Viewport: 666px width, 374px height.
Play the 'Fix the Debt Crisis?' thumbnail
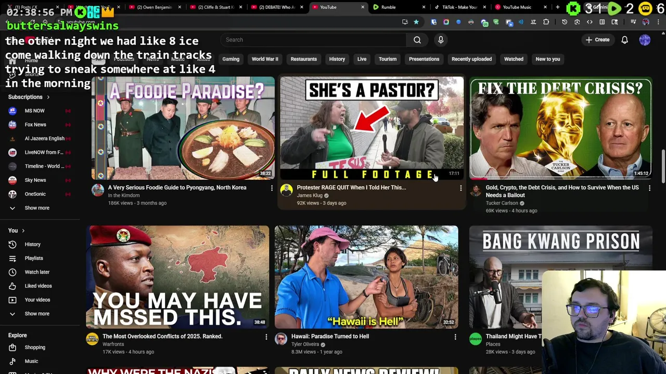point(560,128)
